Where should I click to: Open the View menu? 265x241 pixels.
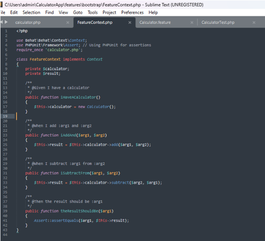coord(63,13)
